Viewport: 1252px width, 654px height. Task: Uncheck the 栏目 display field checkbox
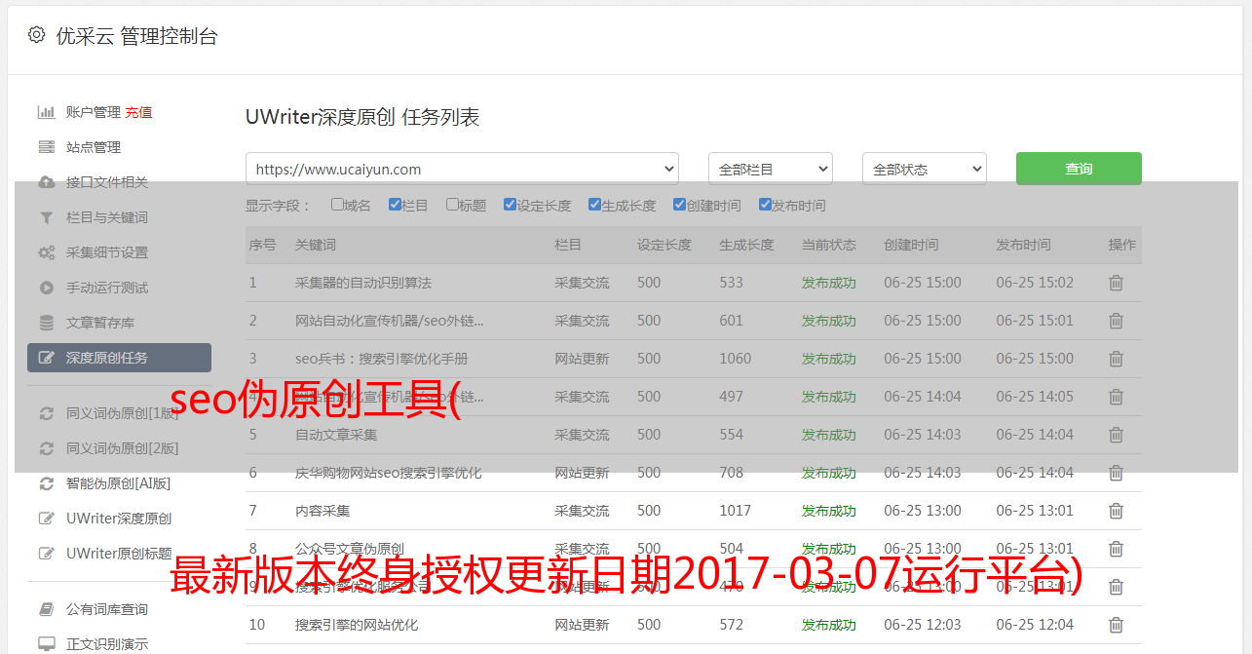click(395, 205)
